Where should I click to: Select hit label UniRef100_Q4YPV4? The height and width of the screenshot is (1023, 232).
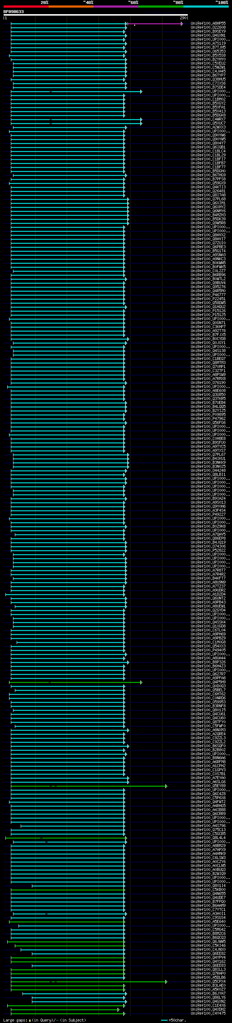[x=208, y=957]
